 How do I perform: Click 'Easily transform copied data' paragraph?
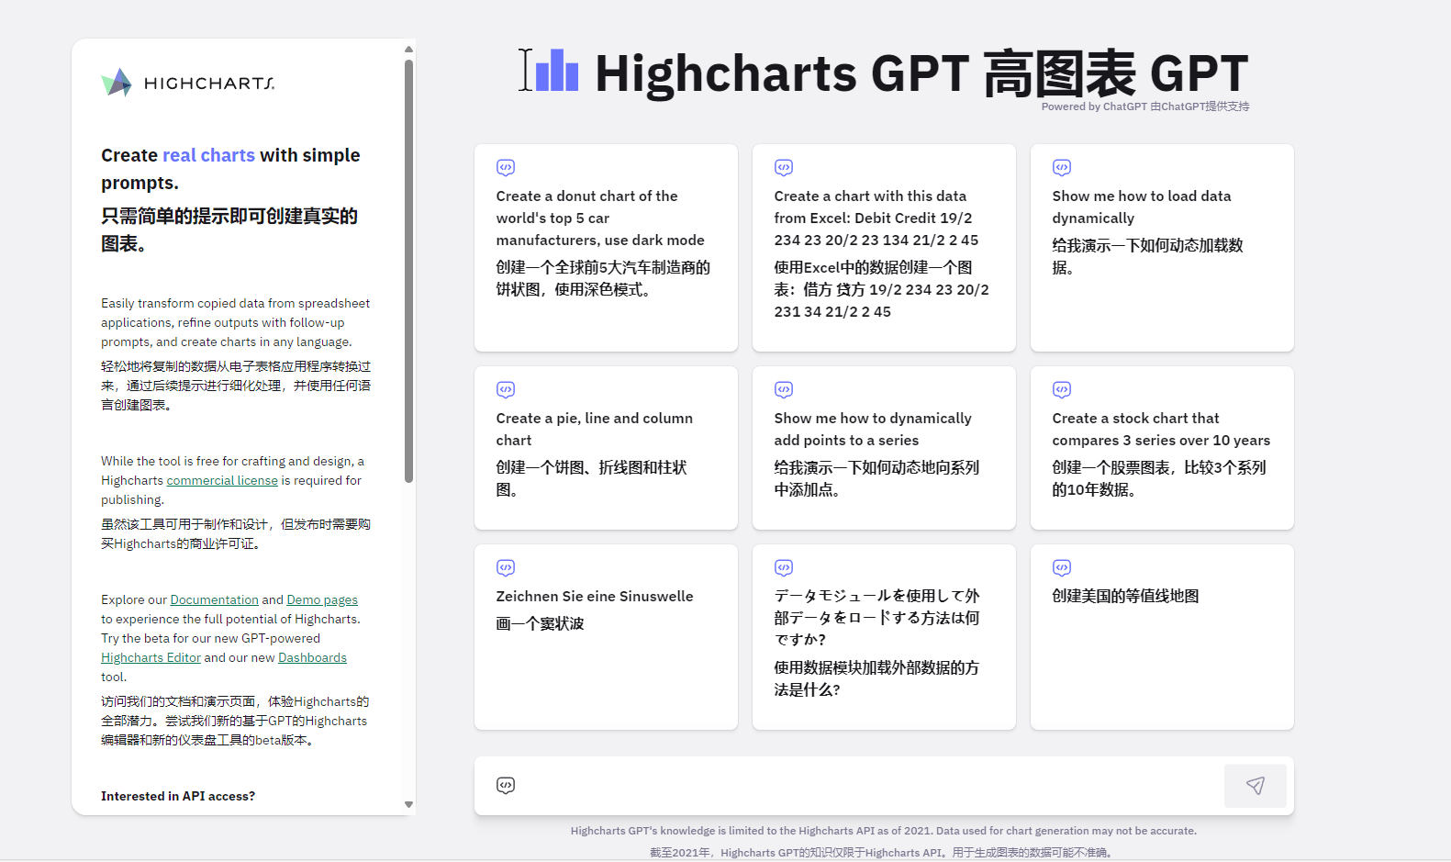[x=236, y=322]
